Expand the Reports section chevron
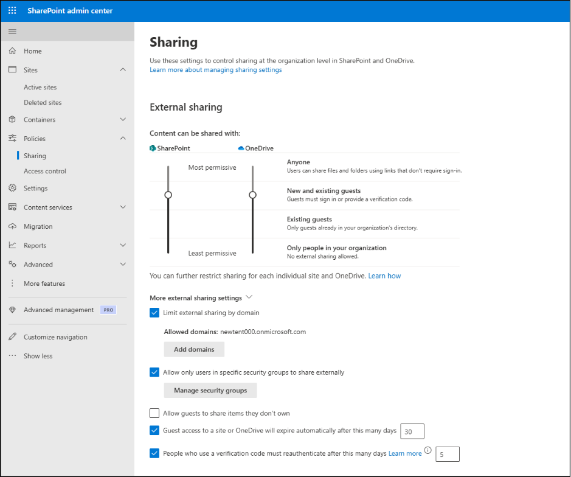Screen dimensions: 571x477 tap(123, 245)
